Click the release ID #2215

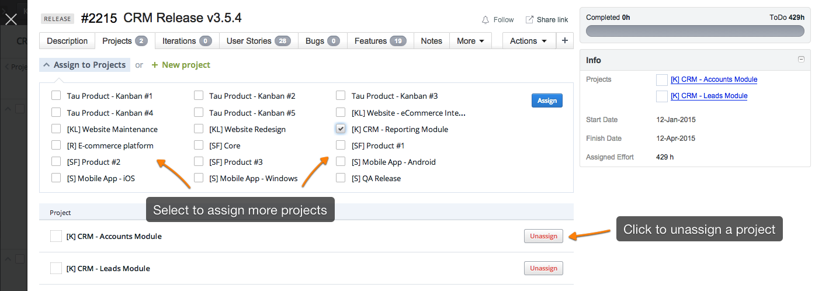coord(100,18)
